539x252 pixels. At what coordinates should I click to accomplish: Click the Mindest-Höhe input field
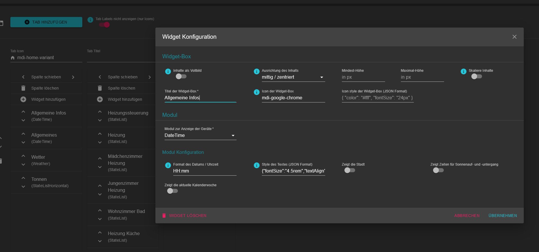363,77
